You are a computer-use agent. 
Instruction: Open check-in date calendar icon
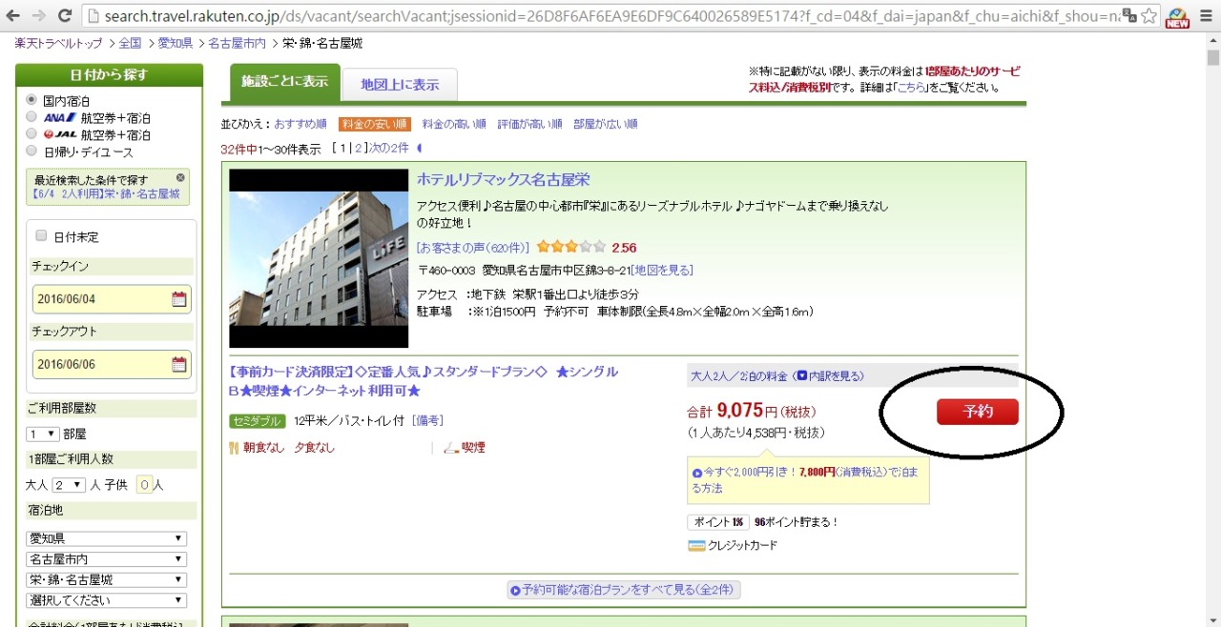[x=179, y=299]
